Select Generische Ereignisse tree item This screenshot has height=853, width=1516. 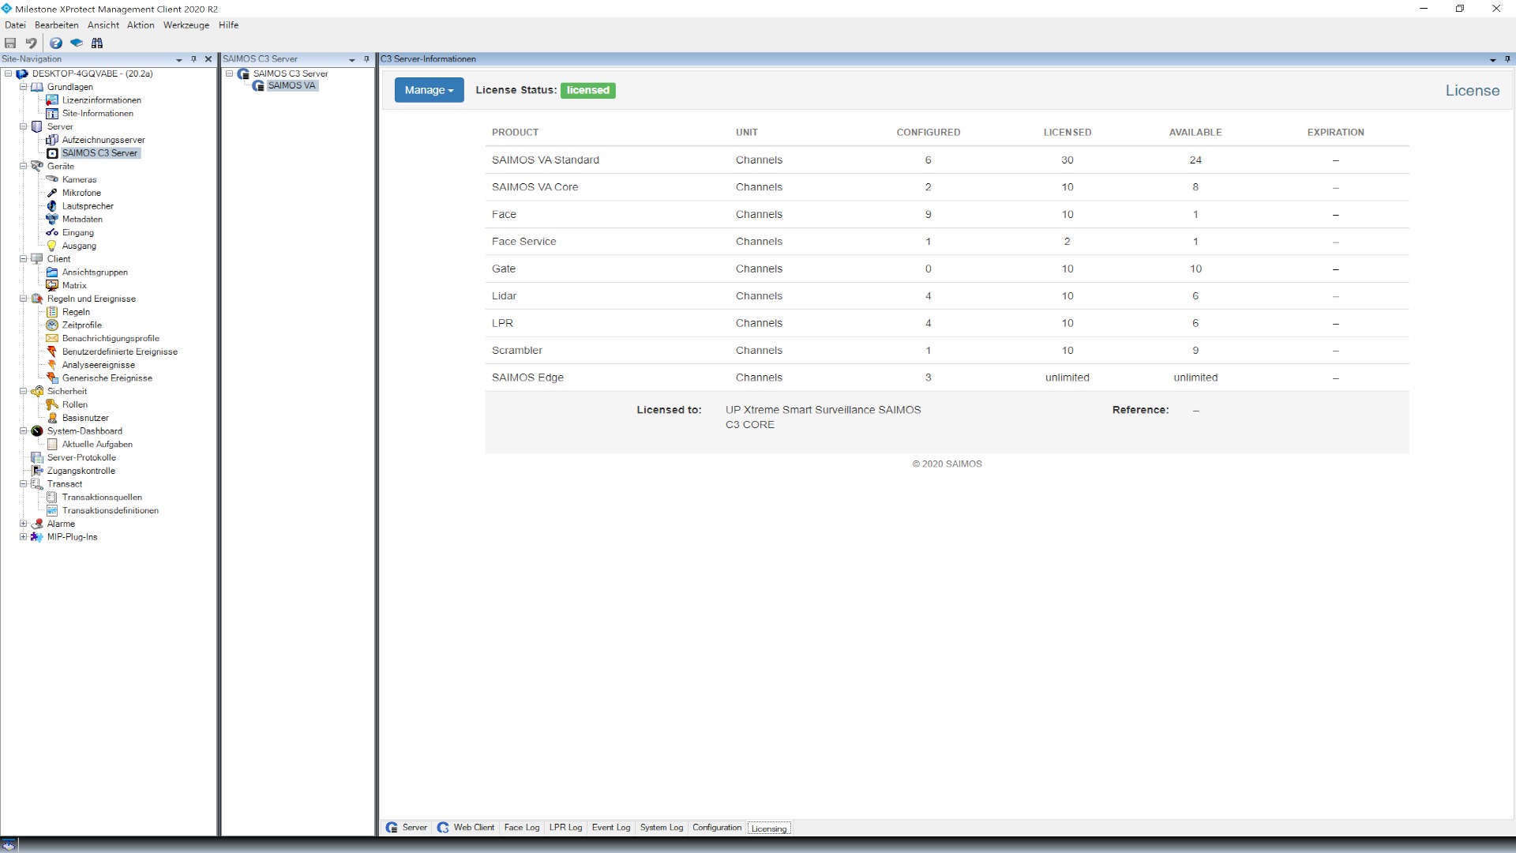(x=107, y=378)
